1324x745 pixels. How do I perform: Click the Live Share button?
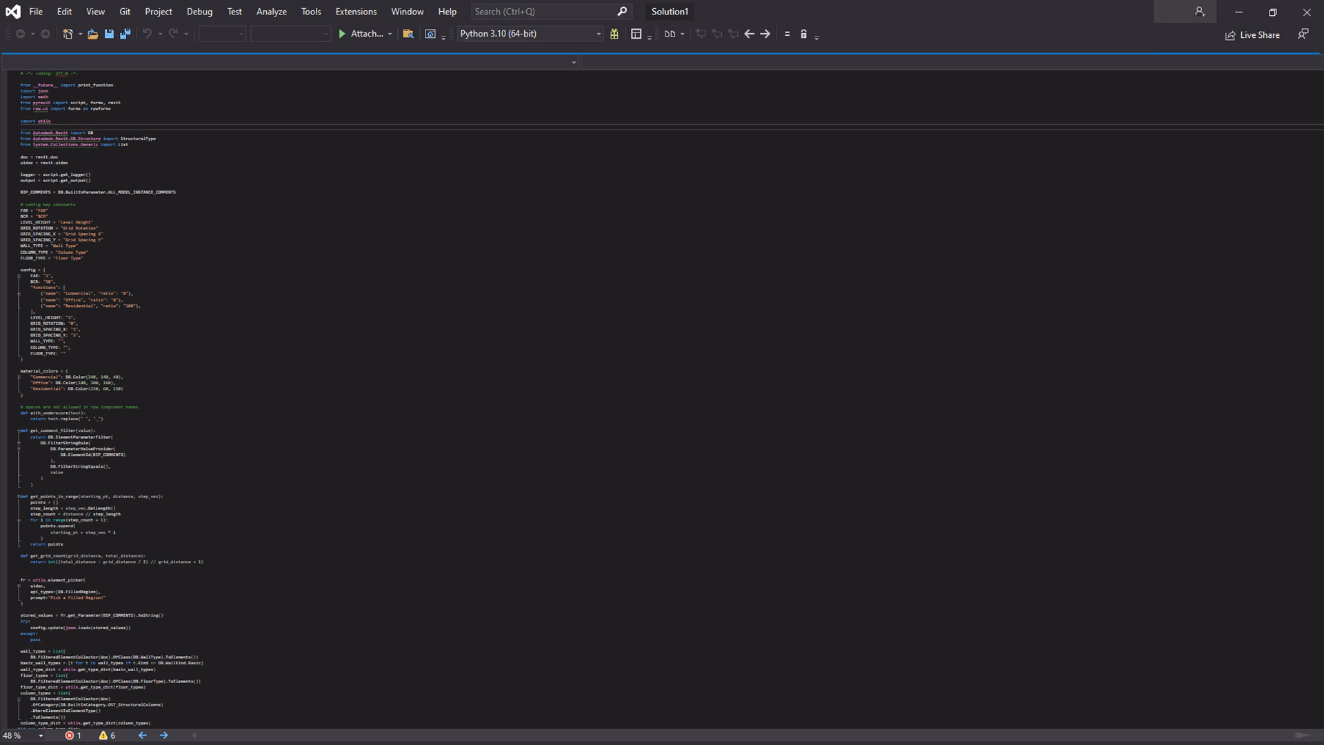click(1252, 35)
